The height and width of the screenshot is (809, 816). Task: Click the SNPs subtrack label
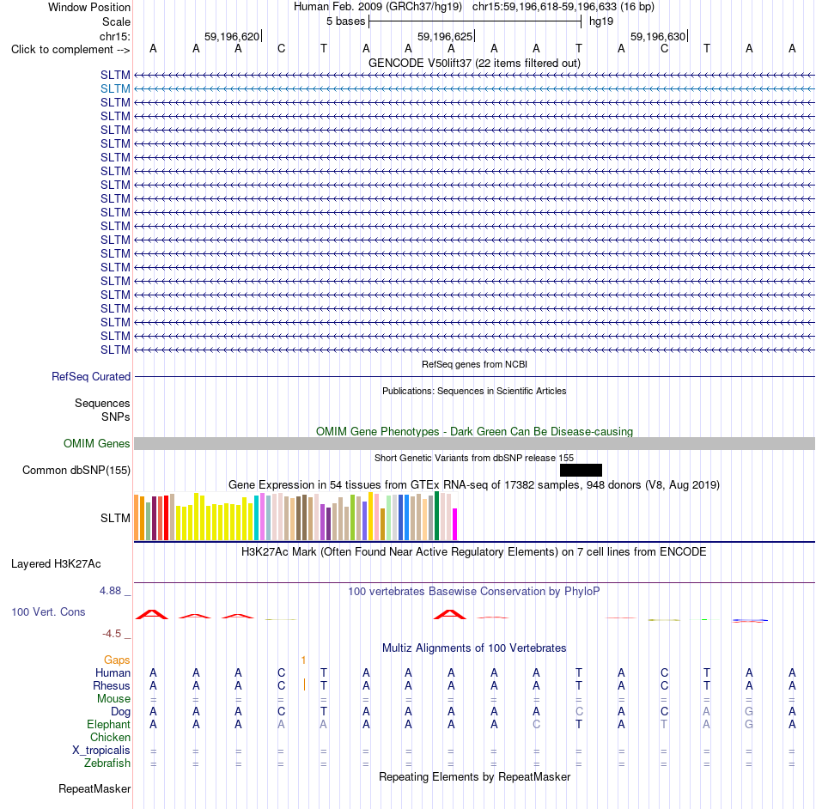pyautogui.click(x=116, y=417)
